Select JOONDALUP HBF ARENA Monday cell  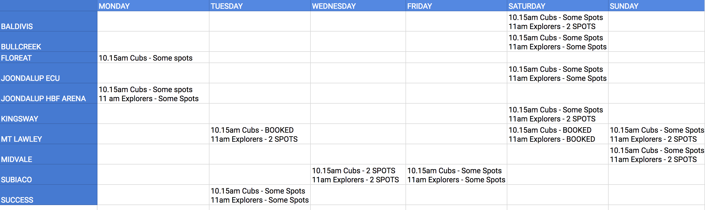(153, 93)
